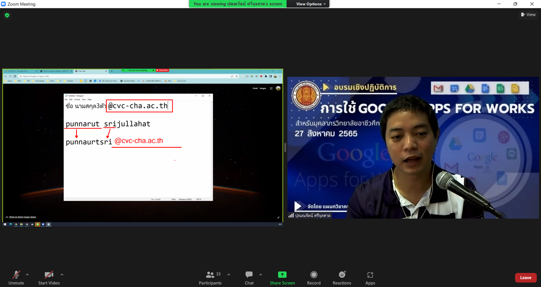Go back in the shared Chrome browser

pos(5,76)
